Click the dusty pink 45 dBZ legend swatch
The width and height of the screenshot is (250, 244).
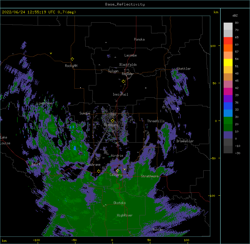tap(228, 84)
